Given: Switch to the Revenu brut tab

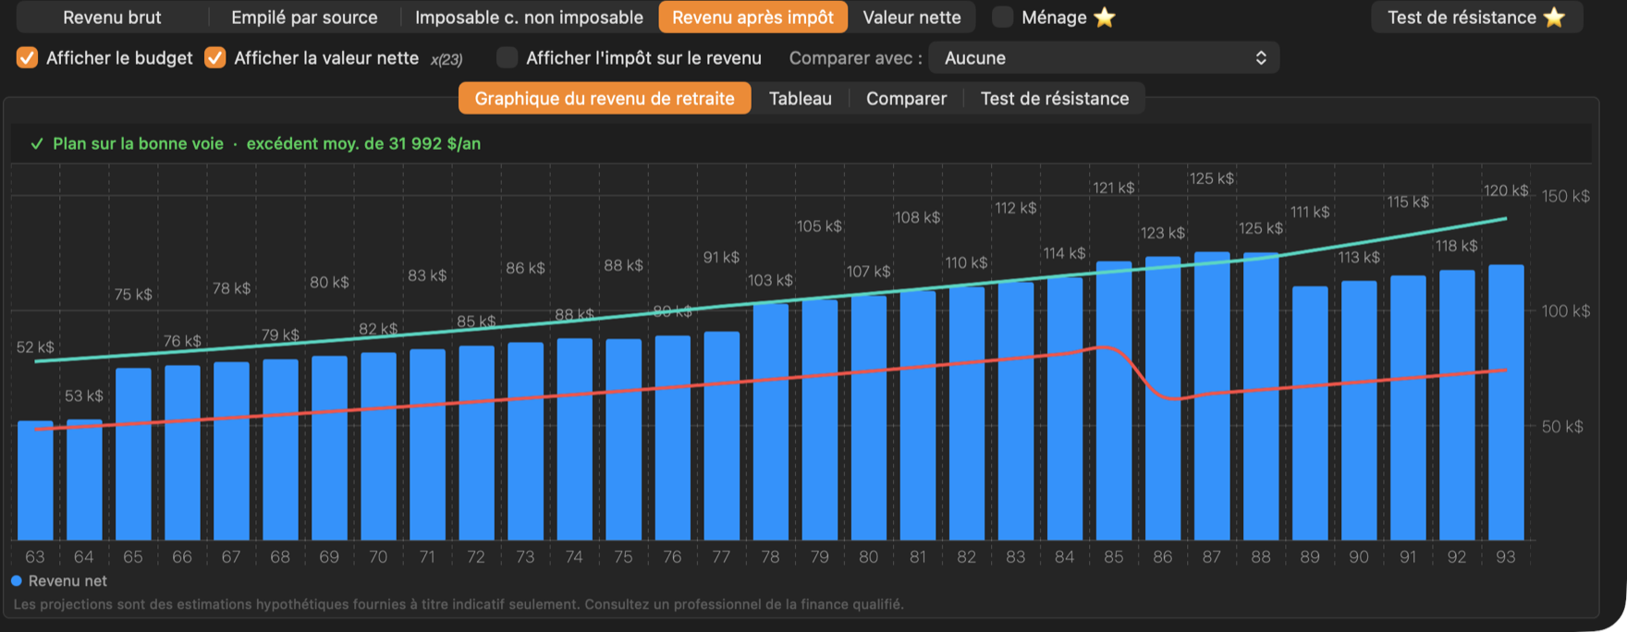Looking at the screenshot, I should click(x=112, y=17).
